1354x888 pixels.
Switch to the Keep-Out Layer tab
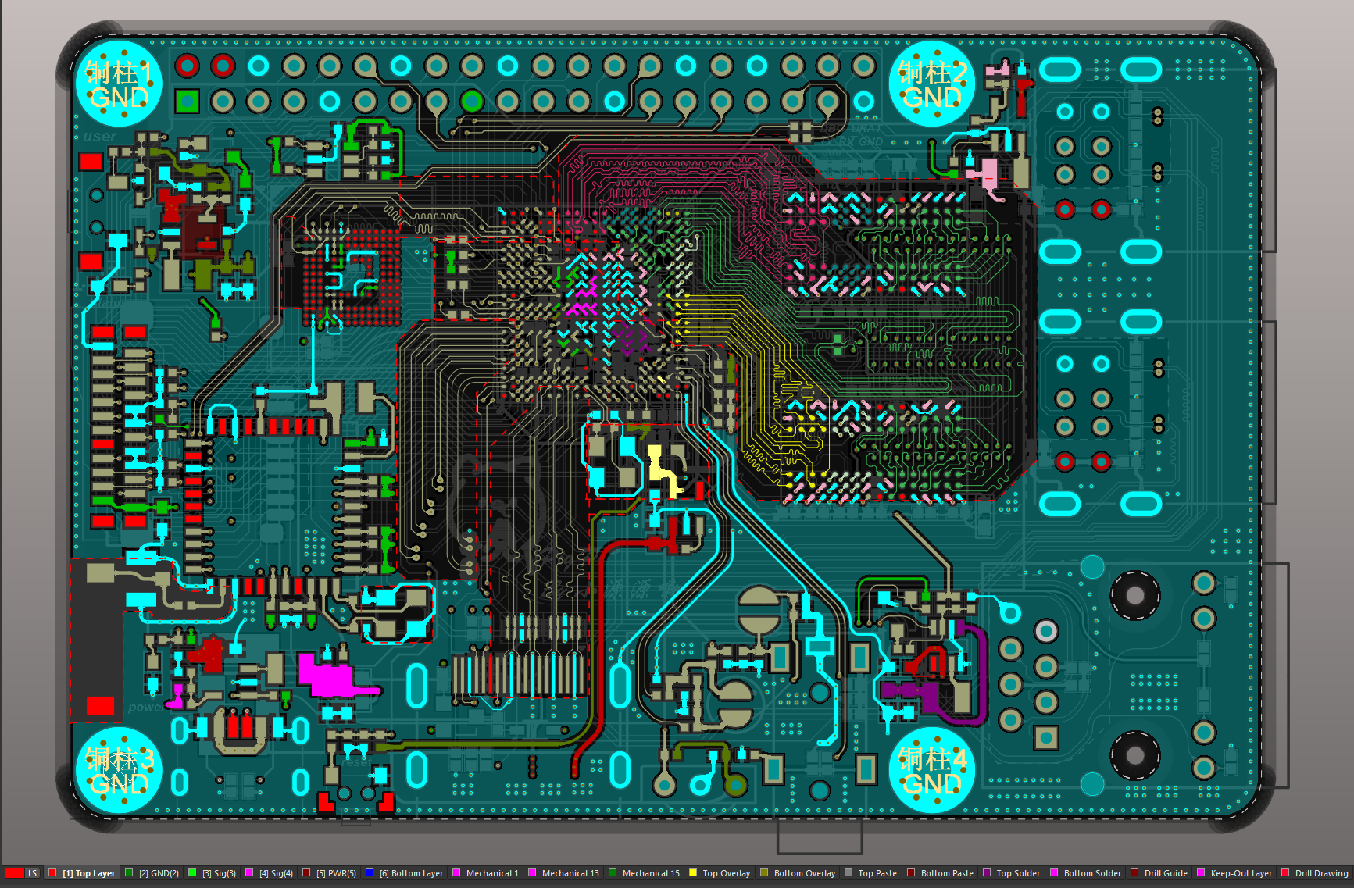coord(1241,873)
